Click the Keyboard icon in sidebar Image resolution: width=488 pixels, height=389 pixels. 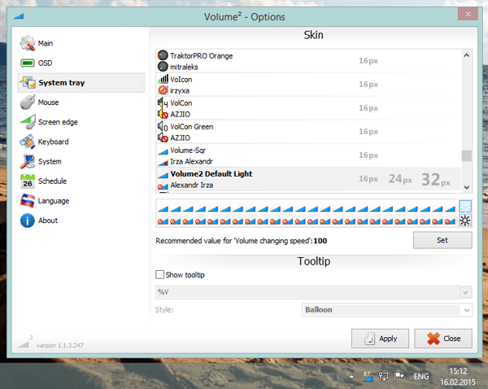[x=28, y=142]
